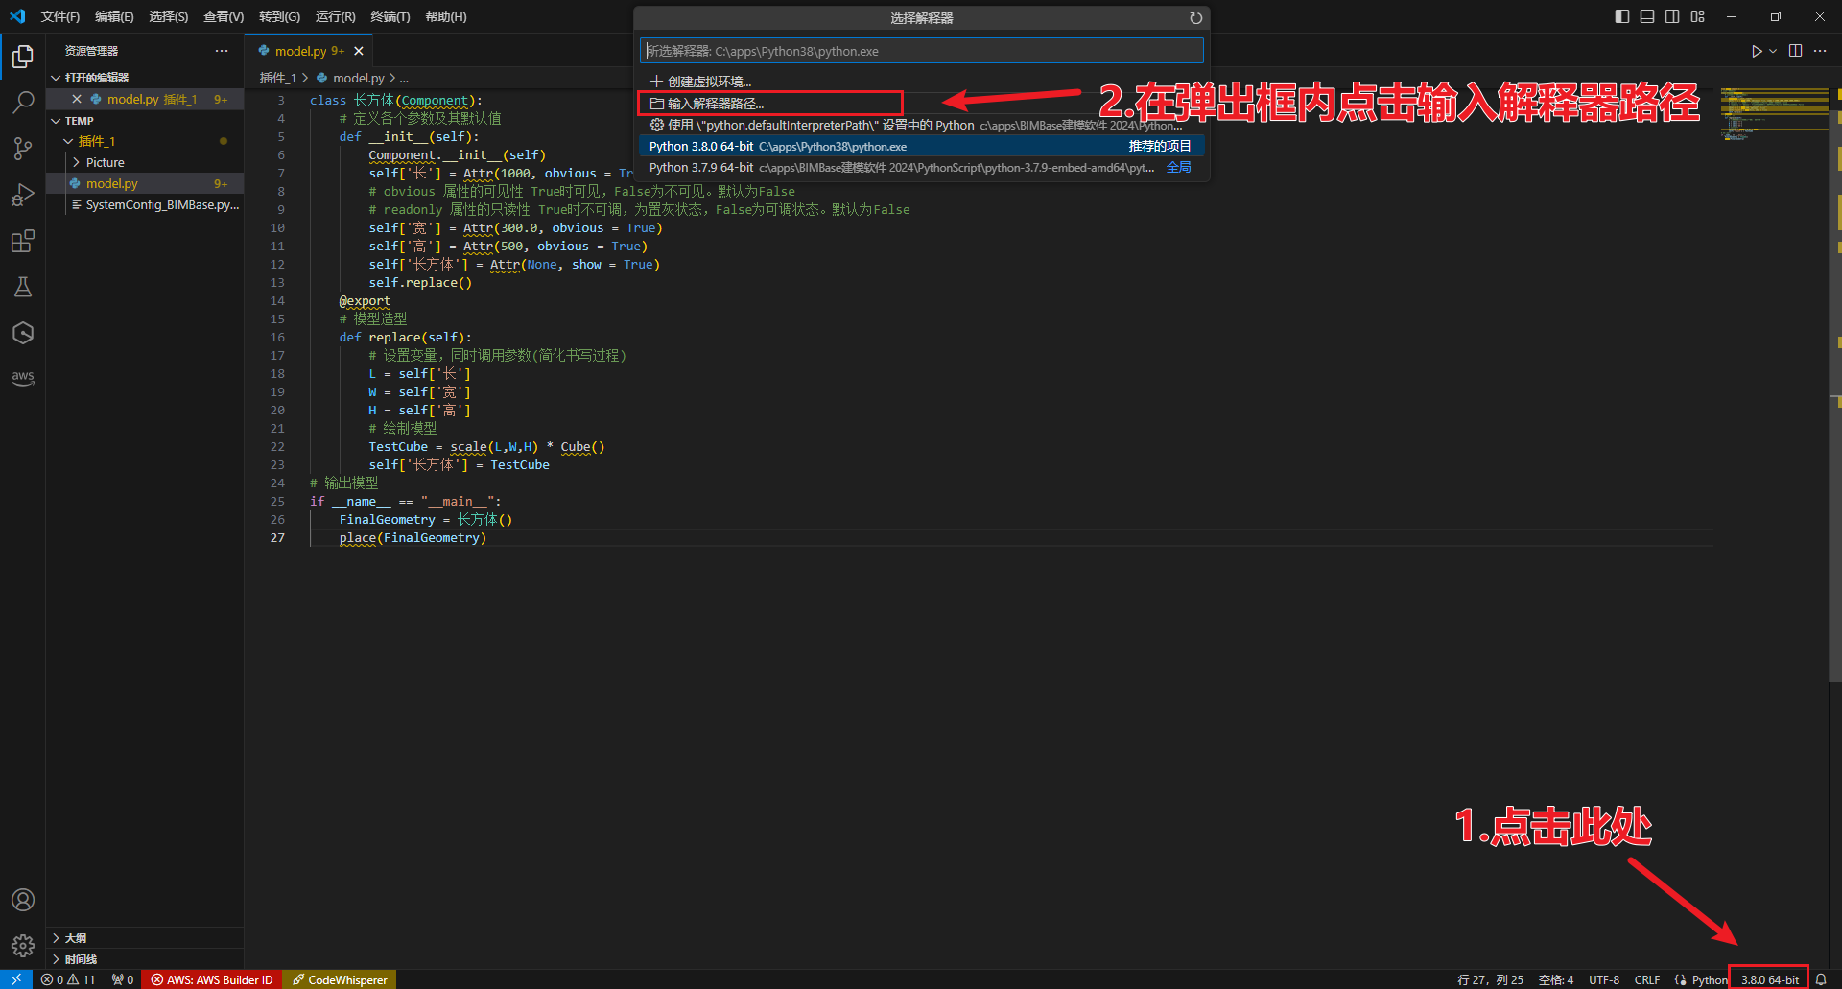This screenshot has height=989, width=1842.
Task: Open the 运行(R) menu
Action: pyautogui.click(x=335, y=16)
